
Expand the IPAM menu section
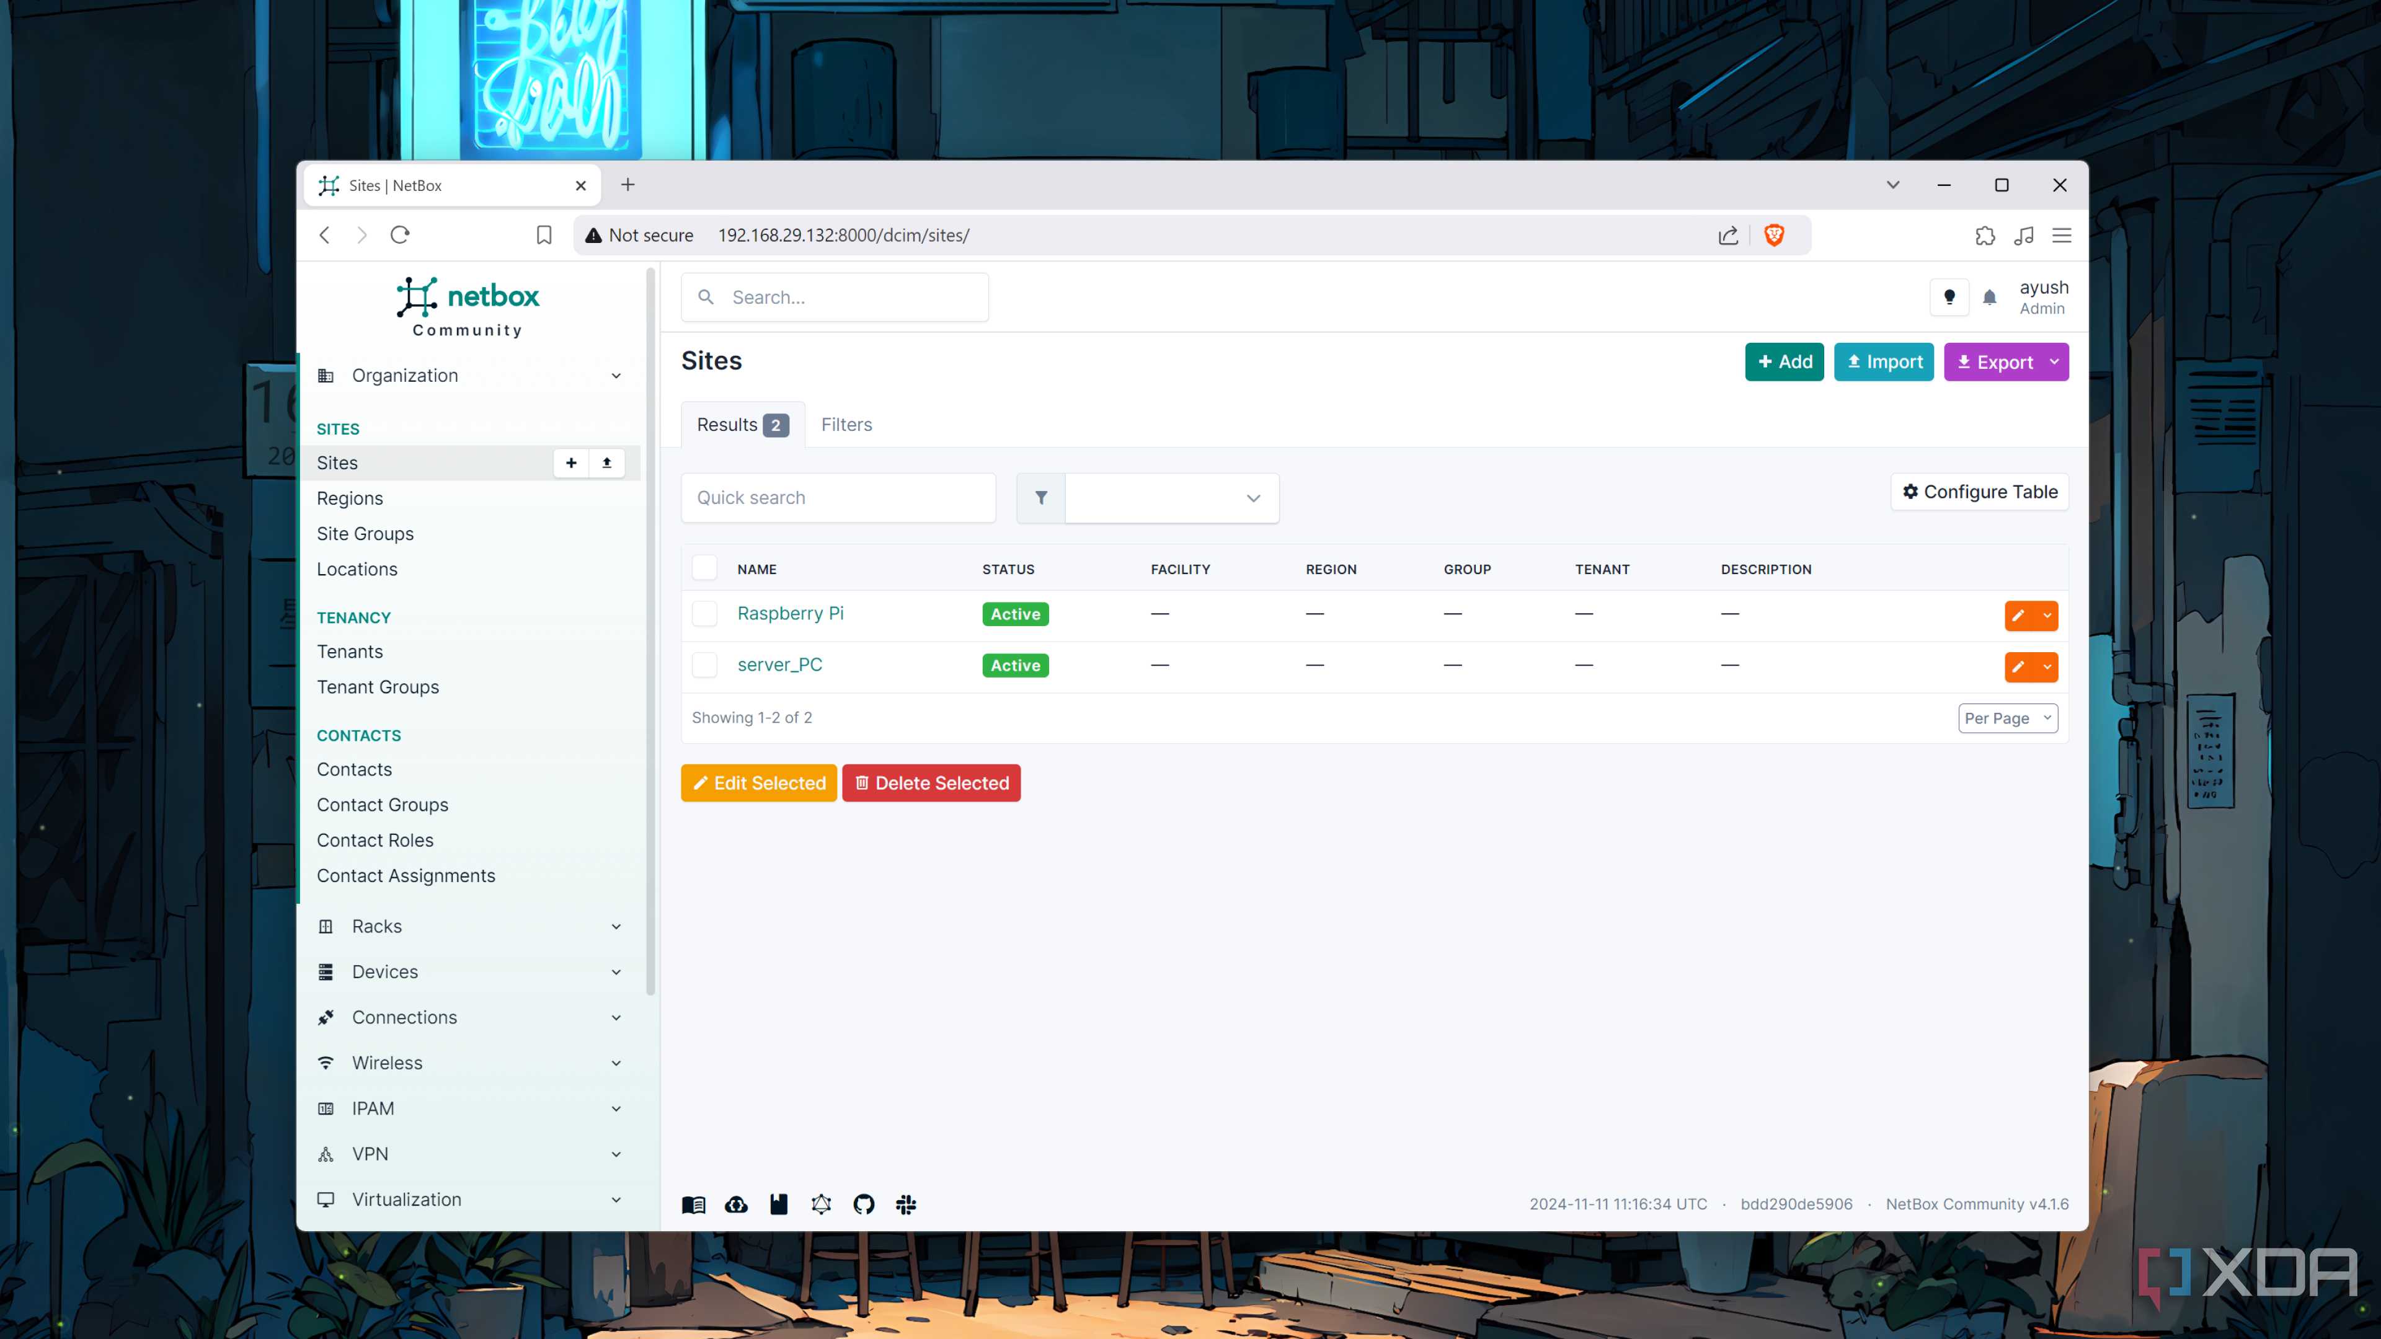pos(469,1108)
